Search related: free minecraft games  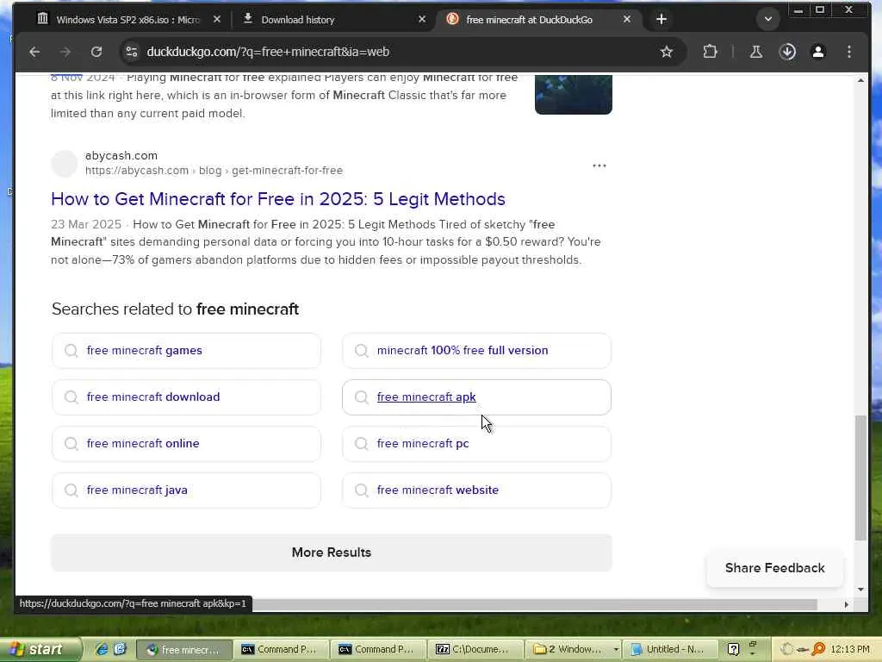pyautogui.click(x=186, y=351)
